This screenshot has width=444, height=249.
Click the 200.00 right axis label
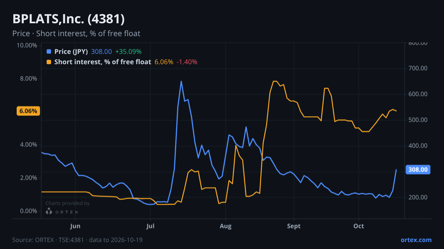click(x=418, y=197)
